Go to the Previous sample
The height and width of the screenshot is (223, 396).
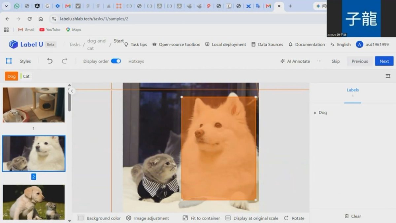[x=360, y=61]
